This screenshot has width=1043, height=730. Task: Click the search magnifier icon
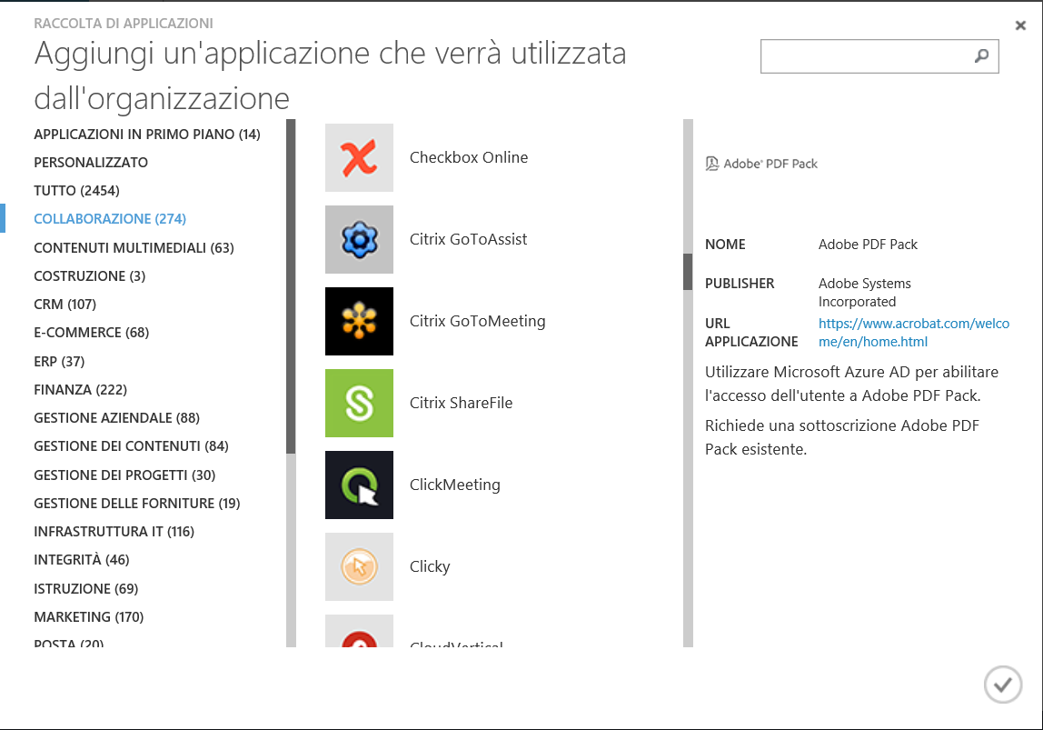point(981,56)
